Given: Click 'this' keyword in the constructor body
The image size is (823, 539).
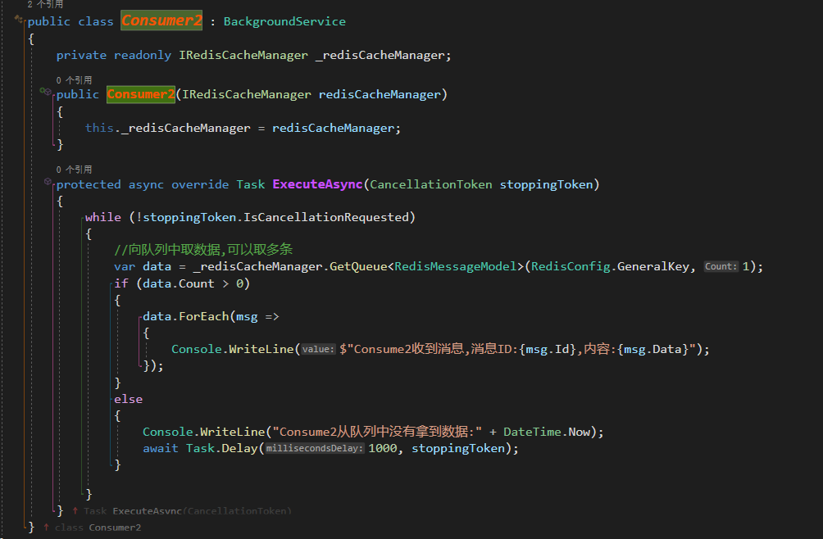Looking at the screenshot, I should [x=99, y=128].
